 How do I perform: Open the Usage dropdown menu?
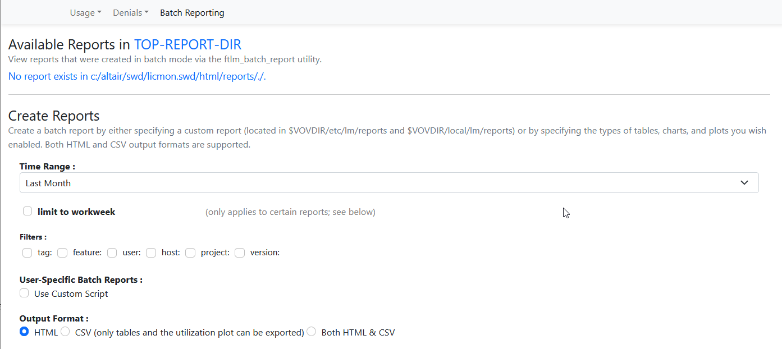pos(85,12)
